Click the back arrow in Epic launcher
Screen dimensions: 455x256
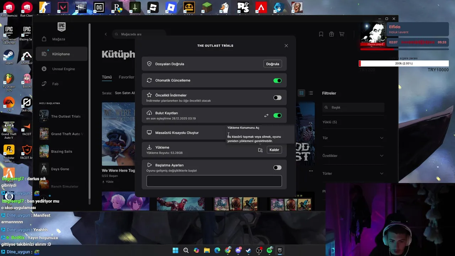pos(106,34)
